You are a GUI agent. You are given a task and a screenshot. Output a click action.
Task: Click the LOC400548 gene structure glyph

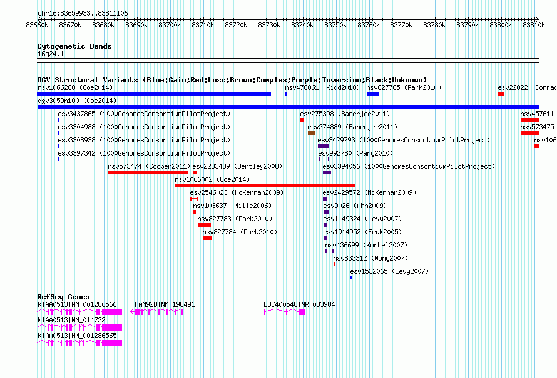tap(285, 312)
